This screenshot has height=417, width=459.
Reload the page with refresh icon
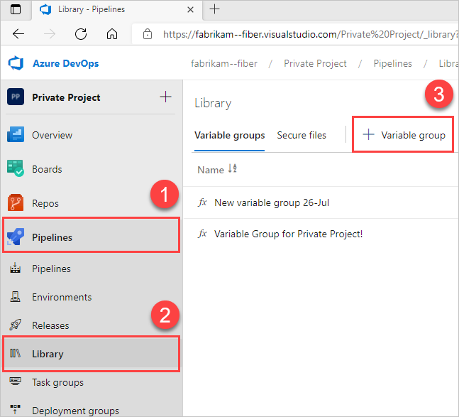coord(81,34)
